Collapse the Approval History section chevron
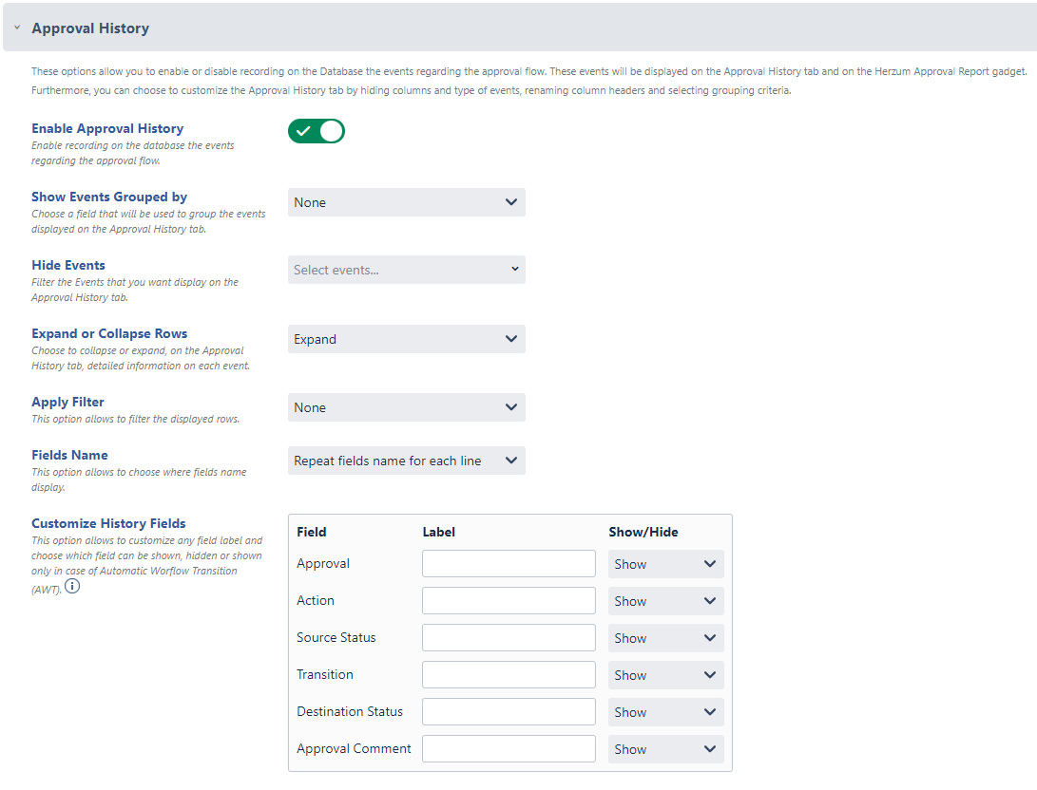Image resolution: width=1037 pixels, height=790 pixels. click(x=17, y=28)
